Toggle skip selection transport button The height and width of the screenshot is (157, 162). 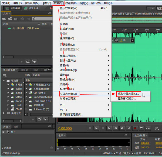coord(148,128)
